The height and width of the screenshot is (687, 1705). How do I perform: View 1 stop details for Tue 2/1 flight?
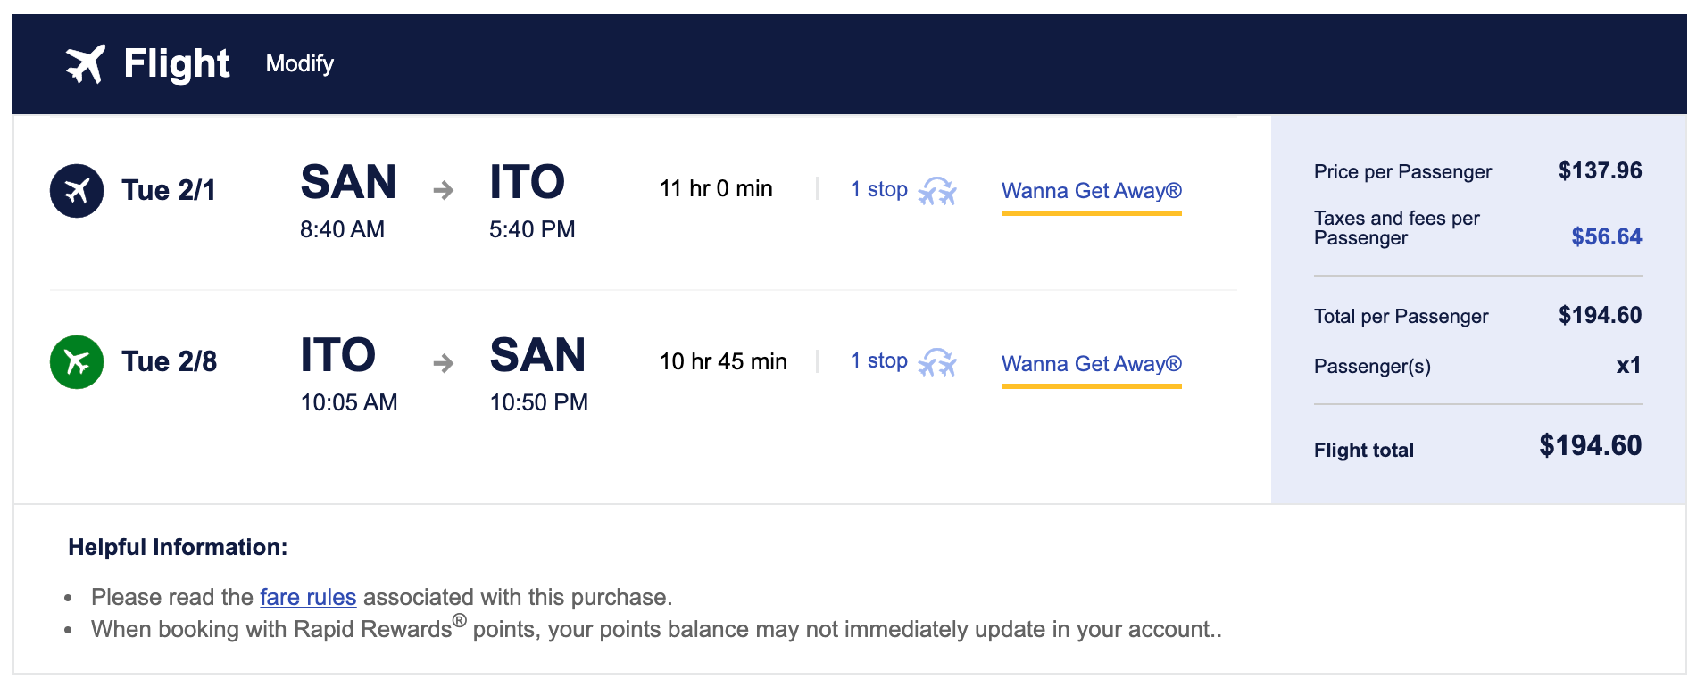pos(878,189)
